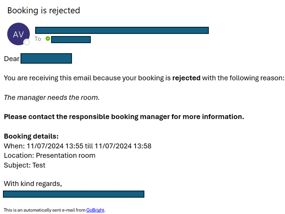Click the 'Booking is rejected' subject heading

44,10
